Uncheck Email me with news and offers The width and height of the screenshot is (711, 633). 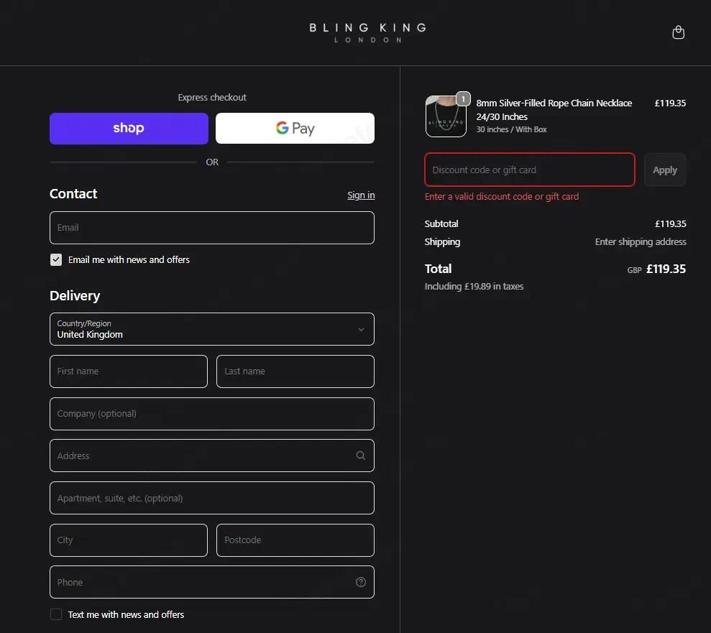pos(56,259)
